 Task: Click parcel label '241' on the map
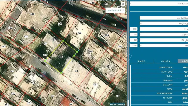pyautogui.click(x=120, y=47)
